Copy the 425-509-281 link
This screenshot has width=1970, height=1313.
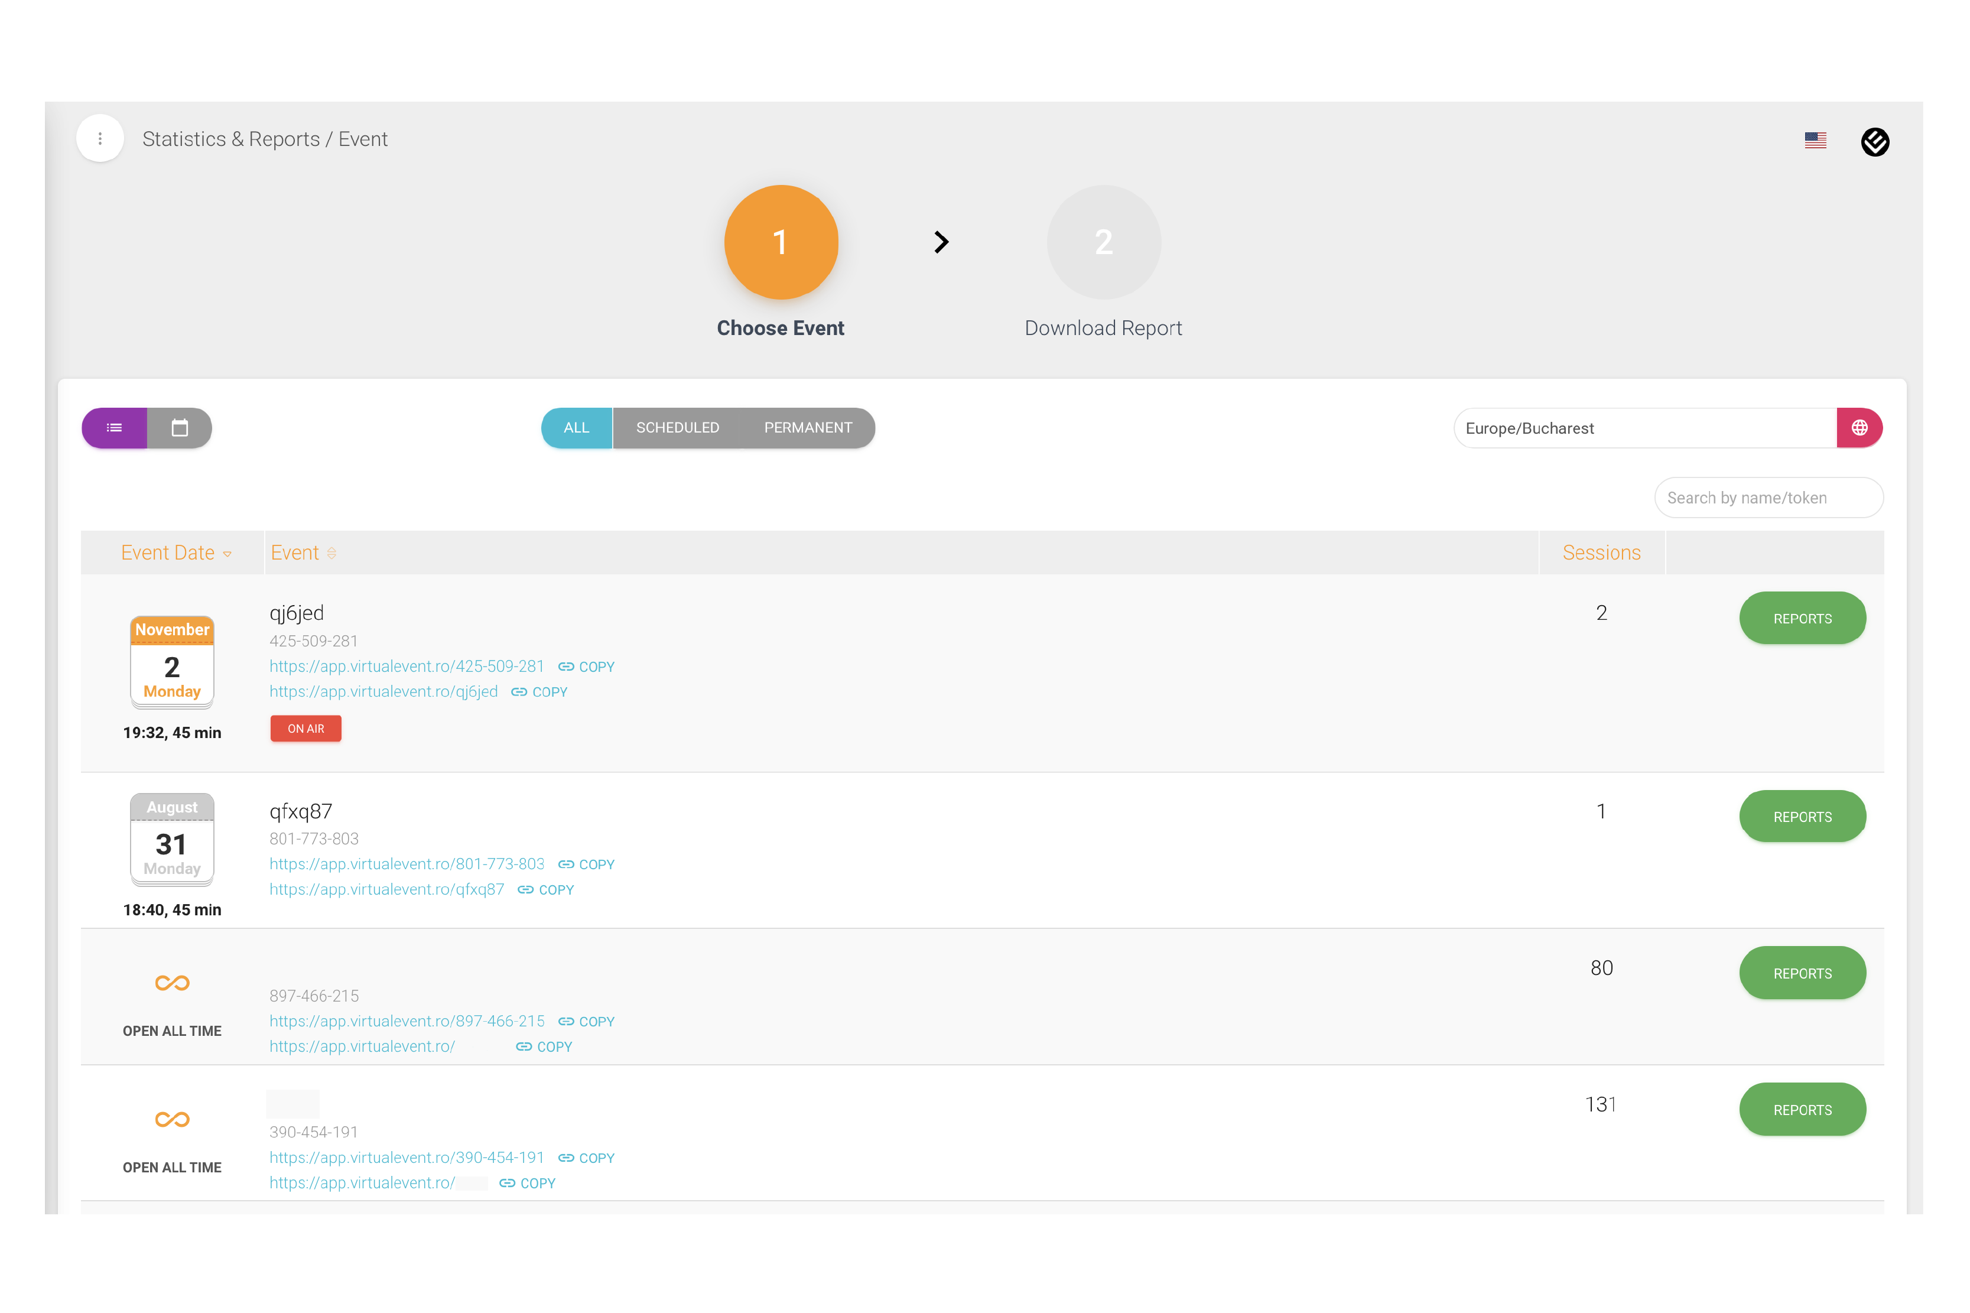(x=586, y=667)
